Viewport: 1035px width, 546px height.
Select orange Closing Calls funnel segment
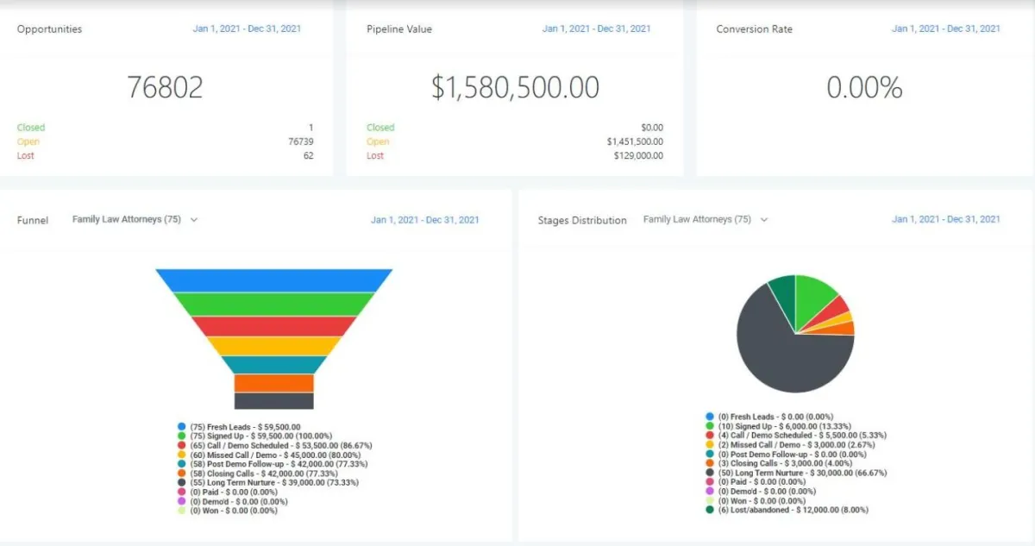274,383
